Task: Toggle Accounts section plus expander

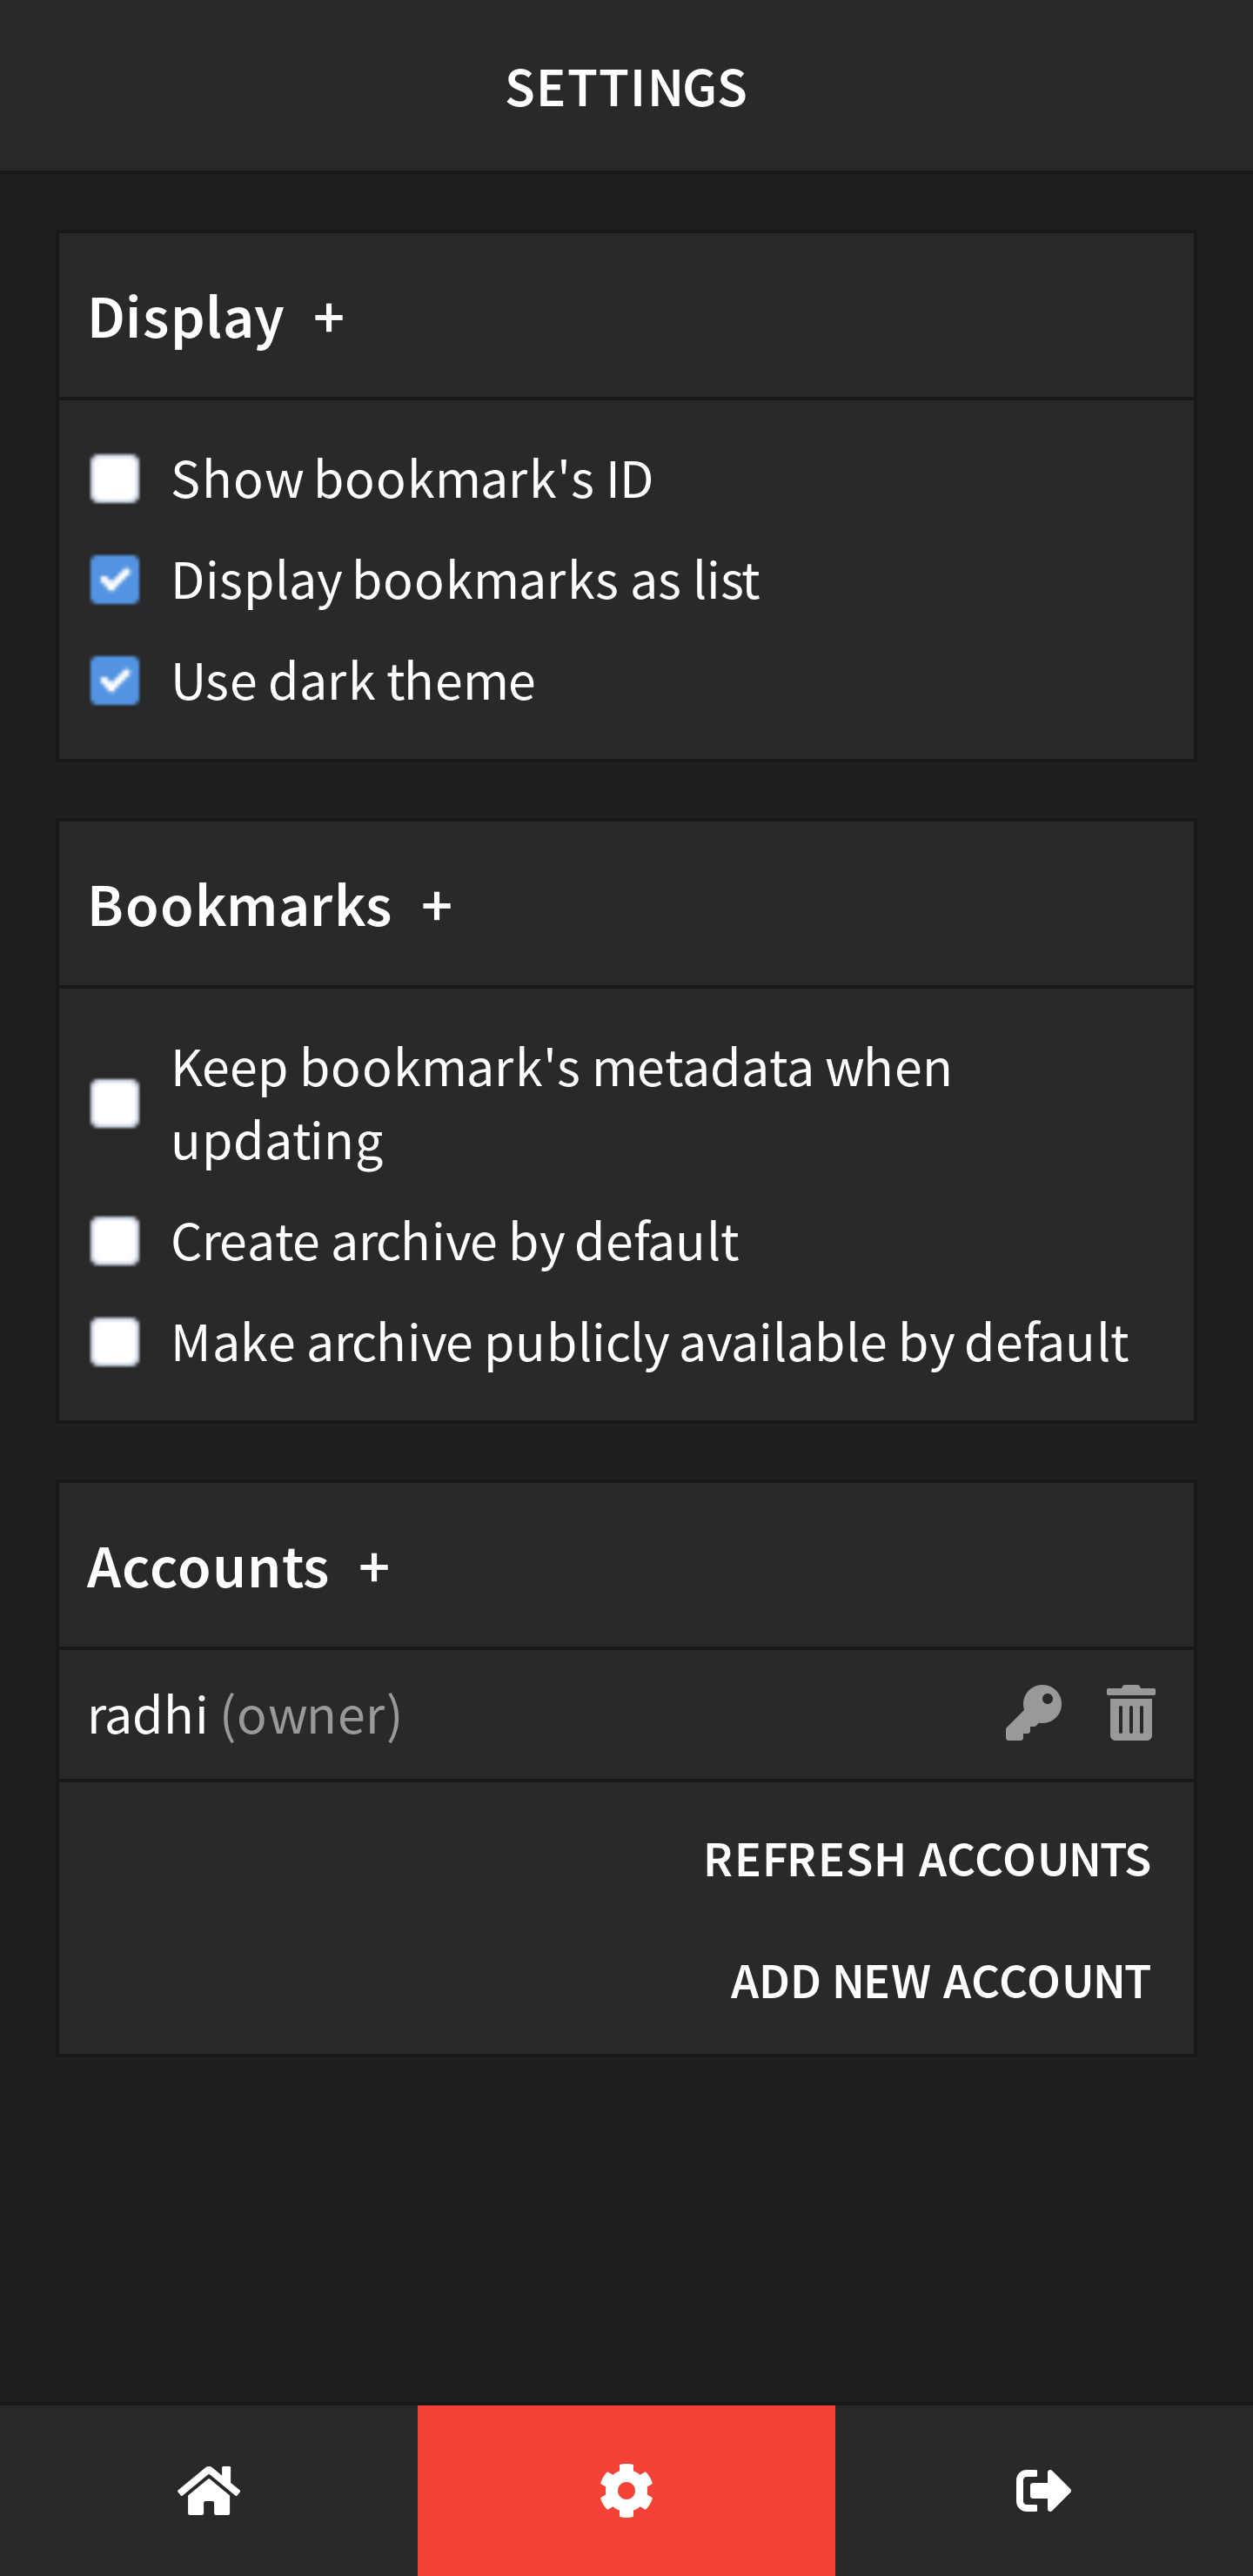Action: click(374, 1568)
